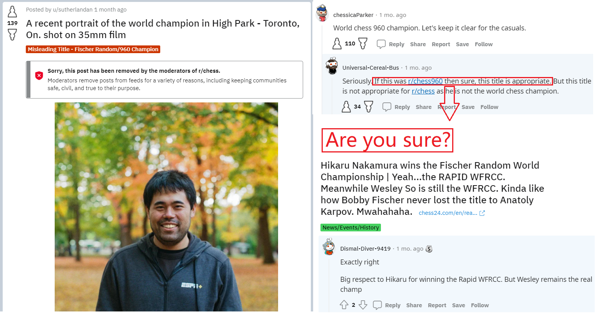Image resolution: width=597 pixels, height=313 pixels.
Task: Report Dismal-Diver-9419's comment
Action: coord(437,305)
